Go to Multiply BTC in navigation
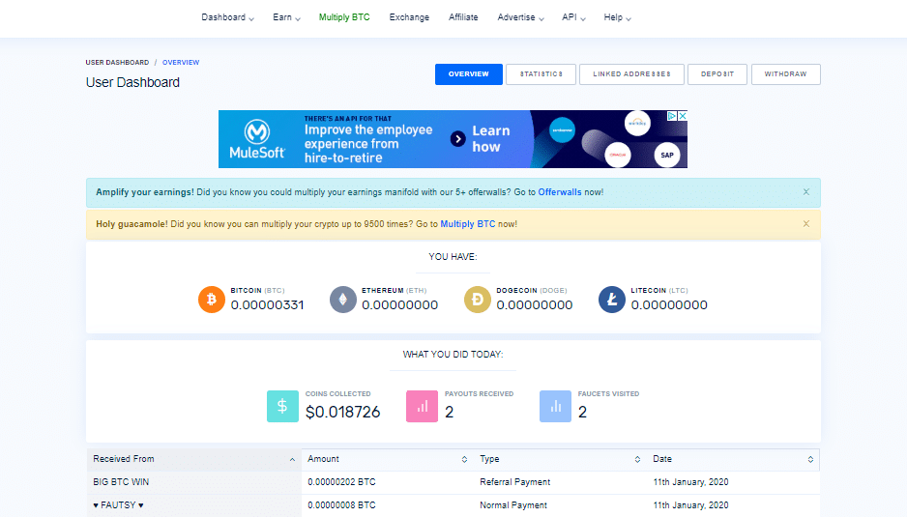 344,17
